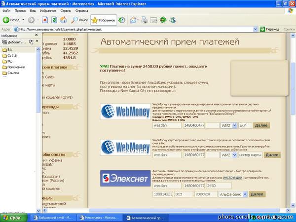Click the 1480460477 field in WebMoney row
Image resolution: width=296 pixels, height=222 pixels.
(x=194, y=125)
